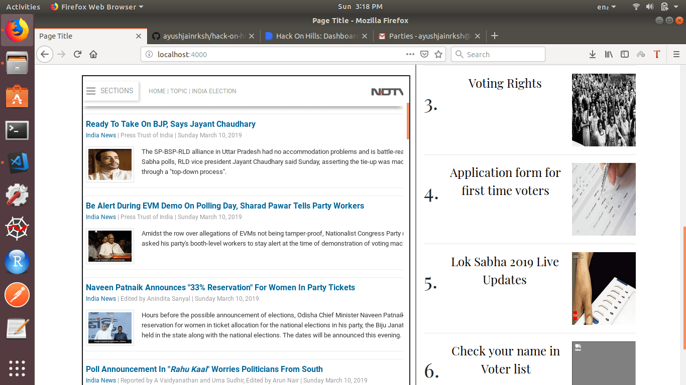
Task: Open the browser home page
Action: pyautogui.click(x=93, y=54)
